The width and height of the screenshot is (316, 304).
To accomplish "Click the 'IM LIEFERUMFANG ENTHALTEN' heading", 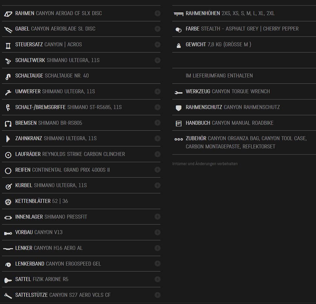I will (219, 76).
